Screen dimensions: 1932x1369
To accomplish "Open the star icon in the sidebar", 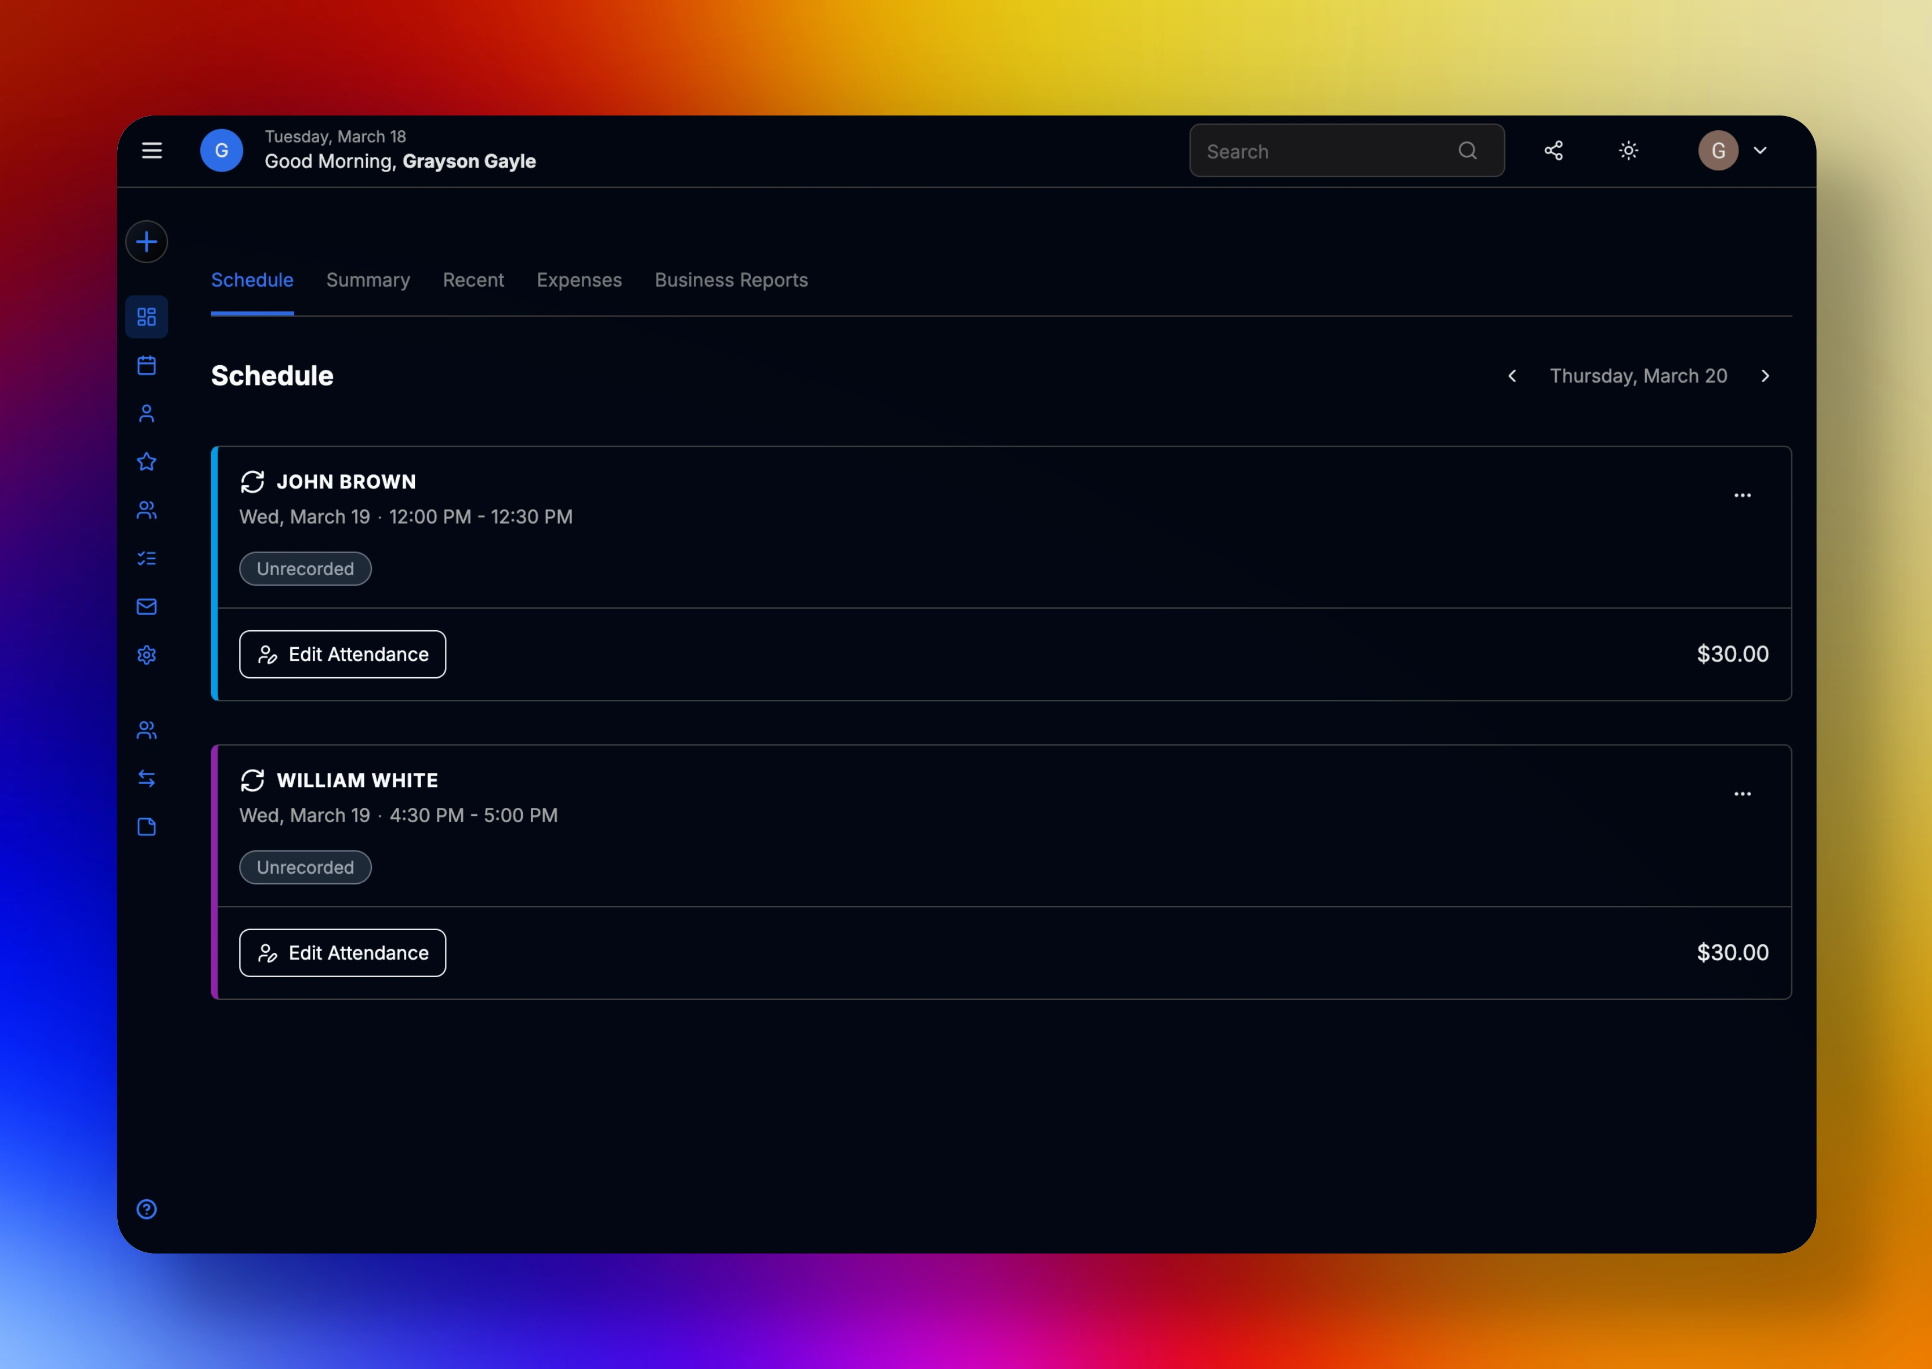I will click(x=147, y=462).
